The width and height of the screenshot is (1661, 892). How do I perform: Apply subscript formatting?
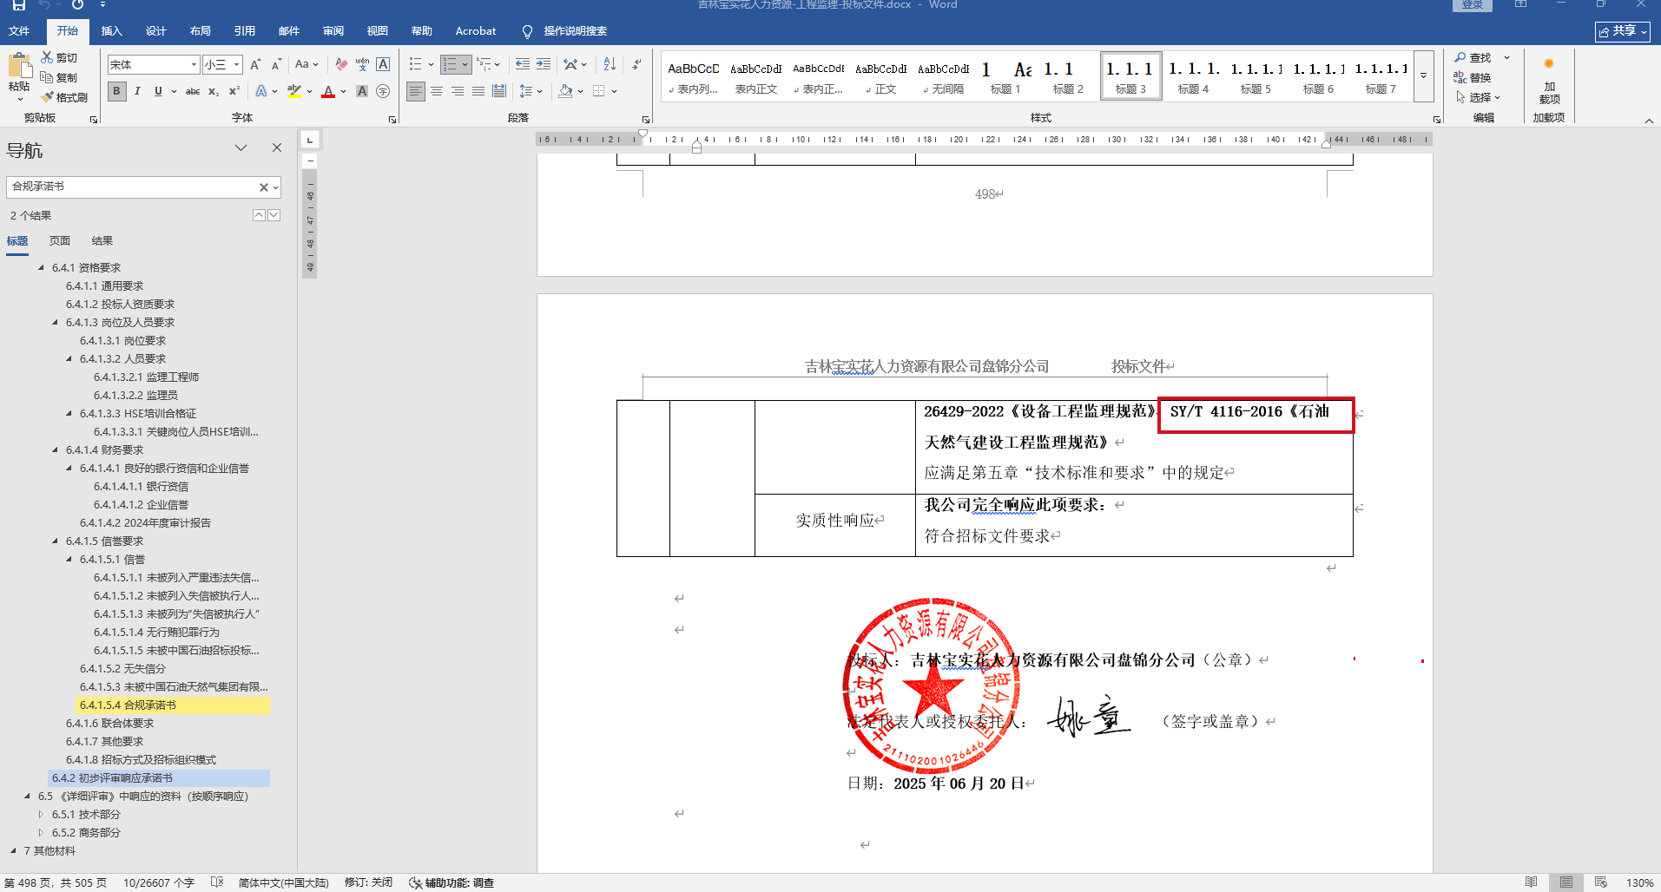(x=214, y=91)
